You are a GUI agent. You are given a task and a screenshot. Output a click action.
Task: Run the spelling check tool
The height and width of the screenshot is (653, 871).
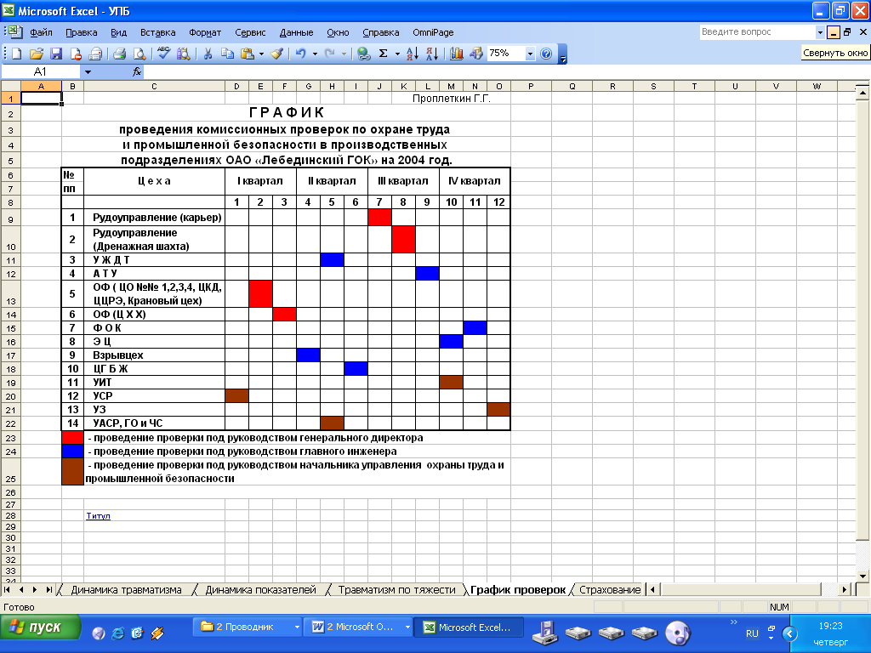click(164, 53)
